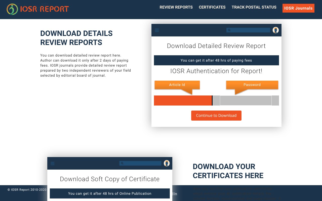Screen dimensions: 322x201
Task: Select the Article Id callout tooltip
Action: [x=177, y=85]
